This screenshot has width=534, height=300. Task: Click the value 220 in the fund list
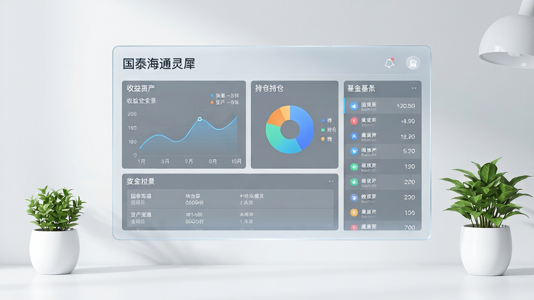[410, 182]
